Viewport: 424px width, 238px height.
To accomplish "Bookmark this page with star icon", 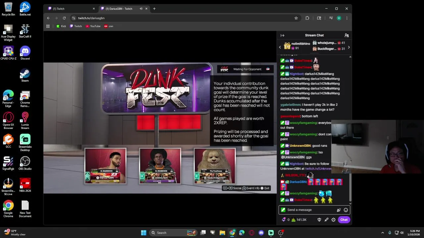I will (296, 18).
